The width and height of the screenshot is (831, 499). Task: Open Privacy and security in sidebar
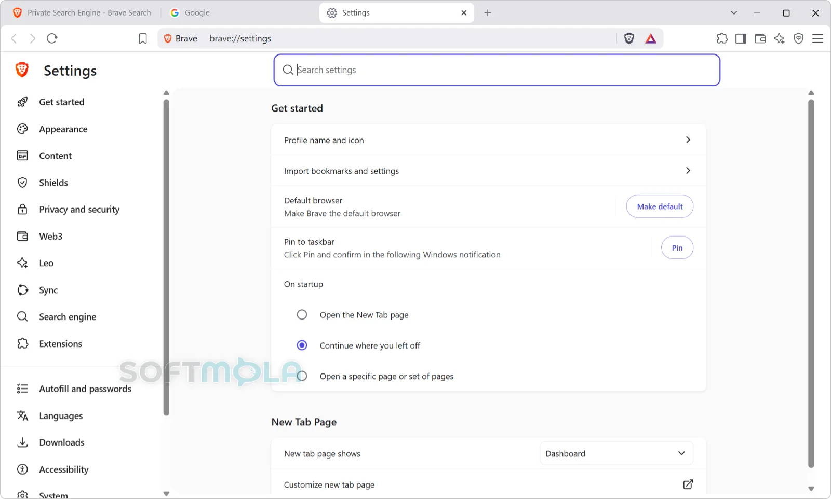pyautogui.click(x=79, y=210)
